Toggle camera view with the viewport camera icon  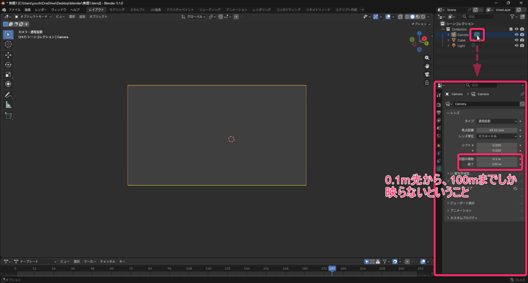coord(427,74)
